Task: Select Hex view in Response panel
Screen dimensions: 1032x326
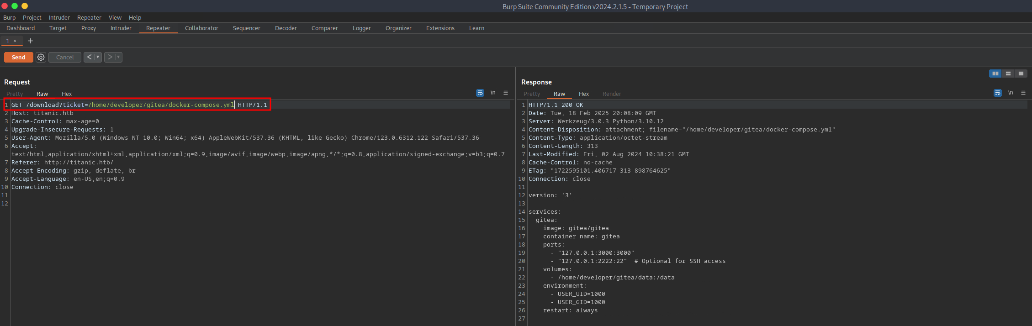Action: point(584,94)
